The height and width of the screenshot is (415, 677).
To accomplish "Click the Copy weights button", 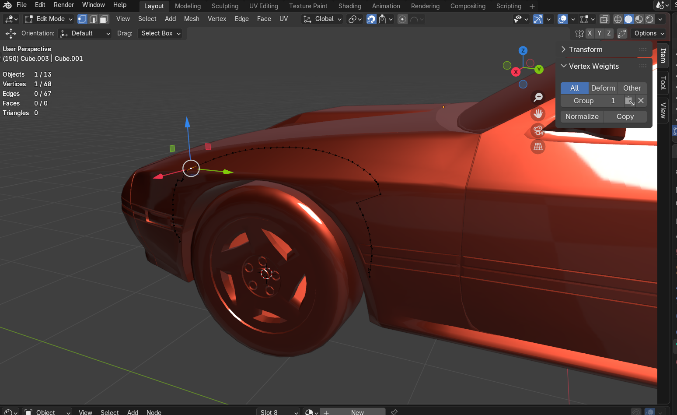I will coord(625,116).
